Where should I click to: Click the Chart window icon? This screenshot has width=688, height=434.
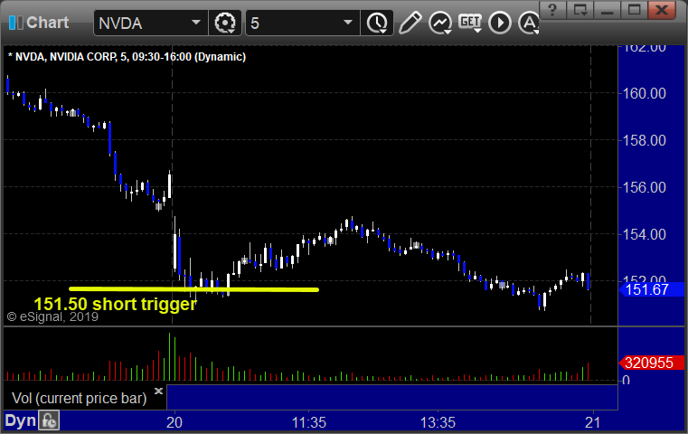[15, 23]
